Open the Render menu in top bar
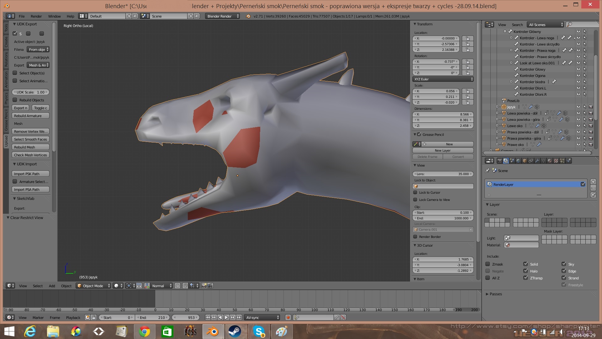Image resolution: width=602 pixels, height=339 pixels. tap(36, 16)
